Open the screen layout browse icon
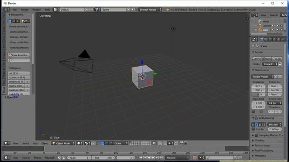The width and height of the screenshot is (289, 162). click(56, 9)
